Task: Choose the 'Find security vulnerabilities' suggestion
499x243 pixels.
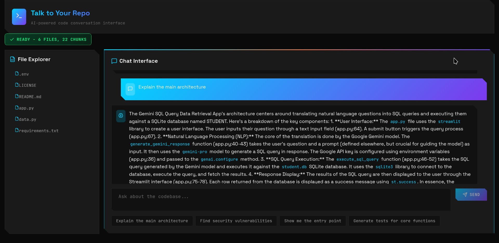Action: coord(236,221)
